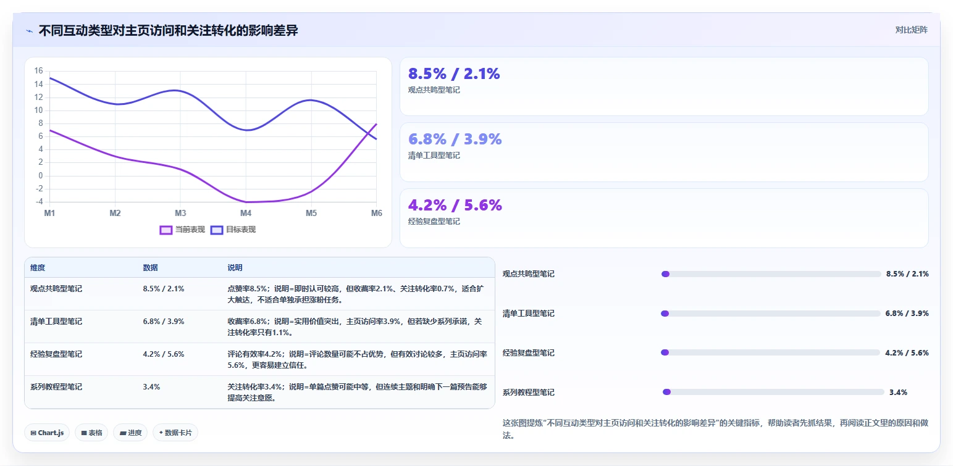This screenshot has width=953, height=466.
Task: Click the 数据卡片 tag chip
Action: click(x=175, y=433)
